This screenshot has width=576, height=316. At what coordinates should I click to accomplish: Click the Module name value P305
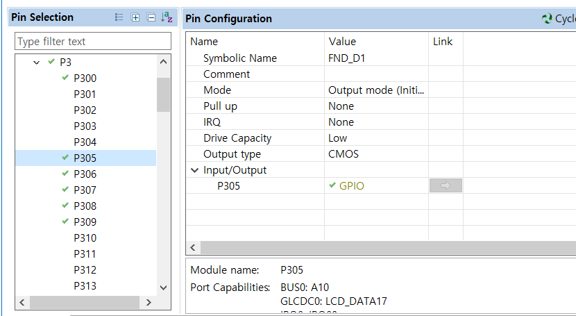coord(291,270)
